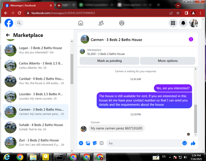Image resolution: width=206 pixels, height=161 pixels.
Task: Open the yellow Player taskbar app
Action: [x=46, y=157]
